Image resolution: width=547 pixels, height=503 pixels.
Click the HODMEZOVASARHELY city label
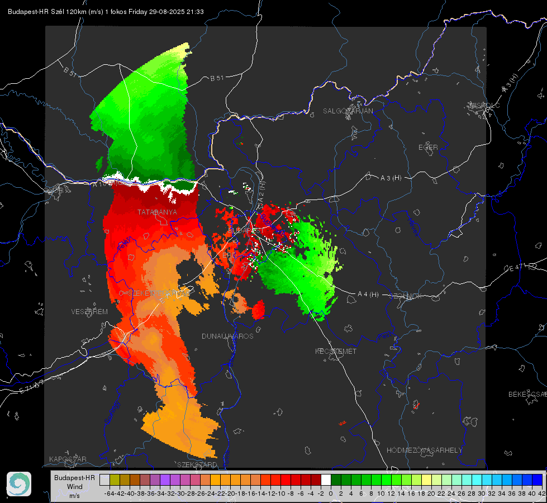pyautogui.click(x=424, y=450)
